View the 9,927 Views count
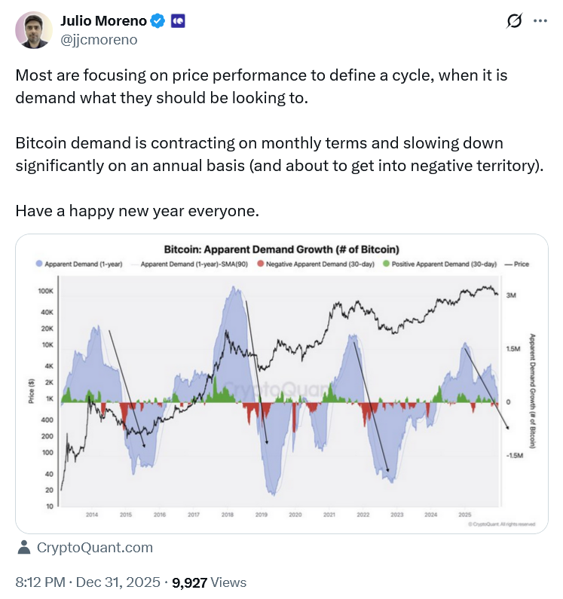 click(210, 582)
